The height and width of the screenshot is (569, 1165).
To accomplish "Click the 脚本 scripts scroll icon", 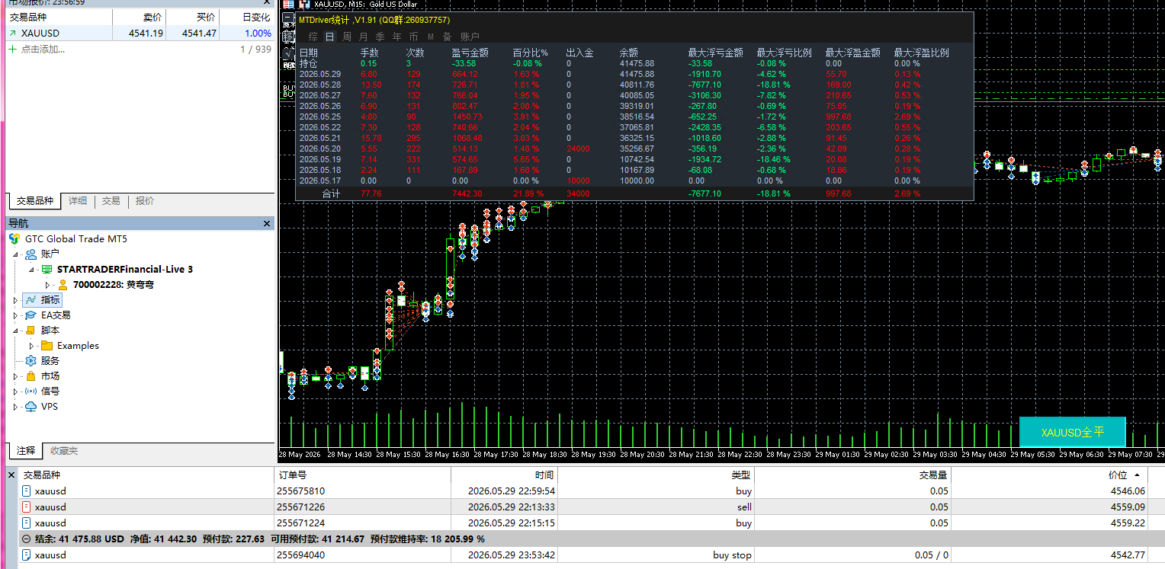I will pos(30,331).
